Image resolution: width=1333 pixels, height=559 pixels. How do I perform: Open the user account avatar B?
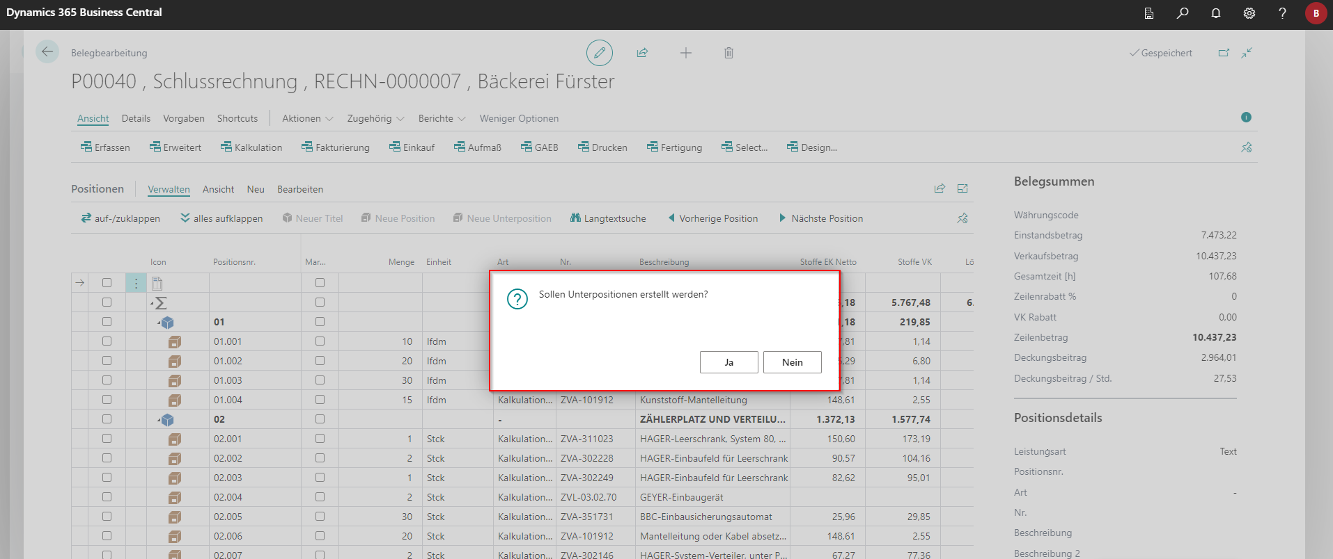coord(1316,13)
